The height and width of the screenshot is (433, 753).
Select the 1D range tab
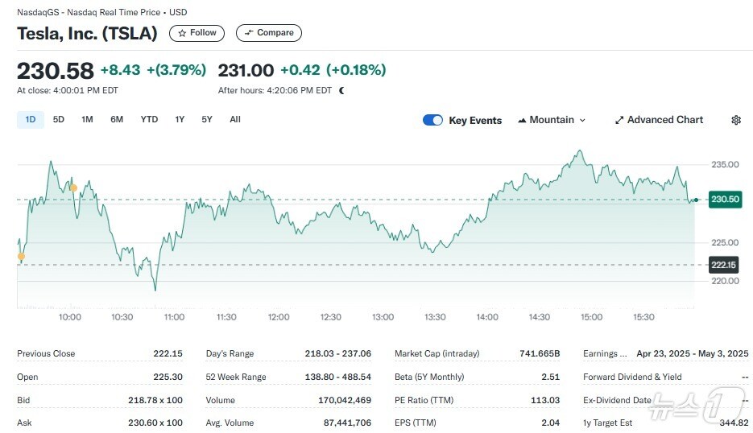(x=31, y=120)
